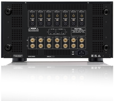Viewport: 114px width, 101px height.
Task: Toggle the fan speed AUTO/OFF switch
Action: (x=61, y=32)
